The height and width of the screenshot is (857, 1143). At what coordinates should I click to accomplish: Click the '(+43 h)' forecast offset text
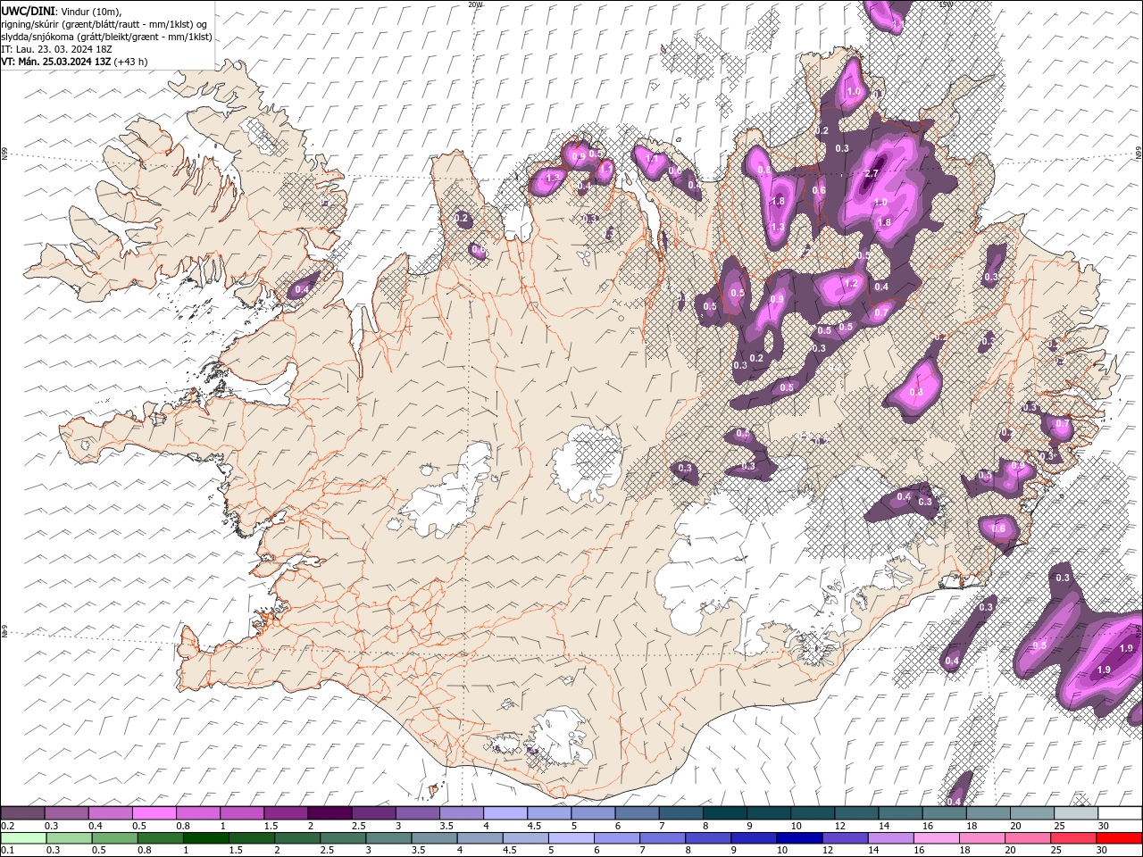coord(131,62)
